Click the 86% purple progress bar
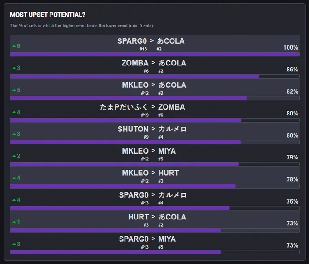 coord(135,76)
